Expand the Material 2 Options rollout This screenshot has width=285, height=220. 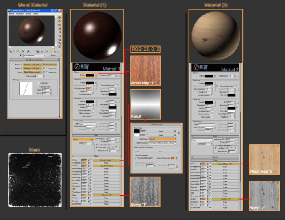(x=215, y=157)
